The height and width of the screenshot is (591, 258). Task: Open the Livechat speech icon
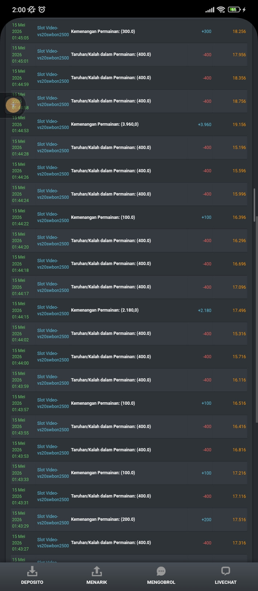[x=225, y=571]
